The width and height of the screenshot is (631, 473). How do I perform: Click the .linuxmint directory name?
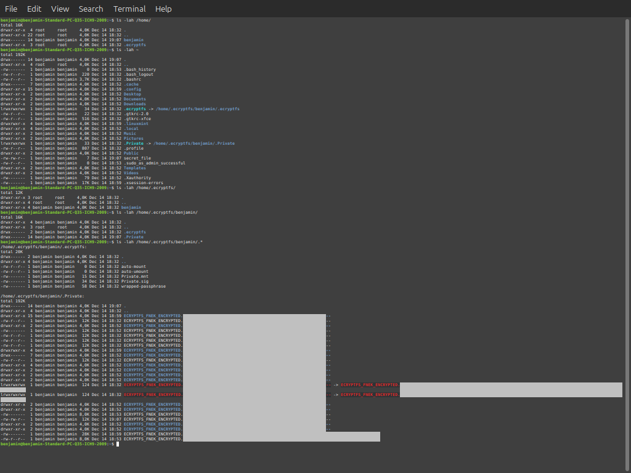coord(136,124)
